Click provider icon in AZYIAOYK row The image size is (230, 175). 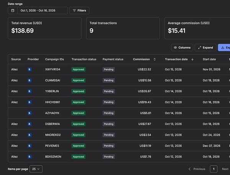tap(30, 113)
